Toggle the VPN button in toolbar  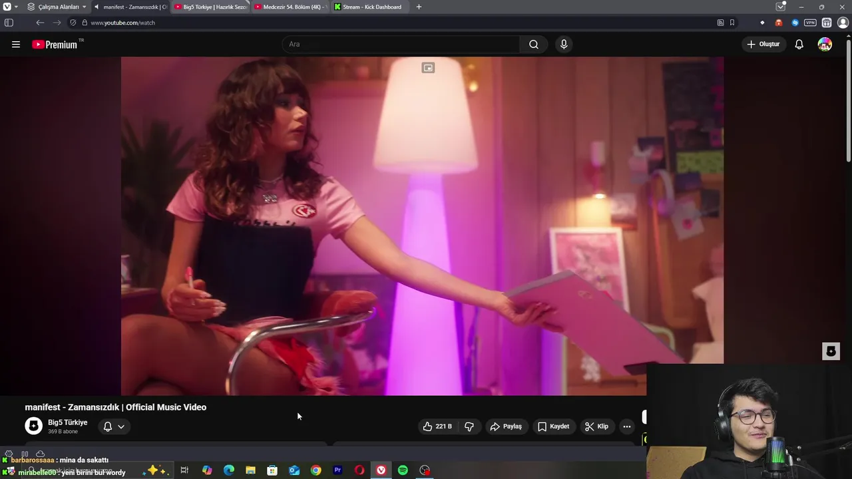pyautogui.click(x=810, y=23)
